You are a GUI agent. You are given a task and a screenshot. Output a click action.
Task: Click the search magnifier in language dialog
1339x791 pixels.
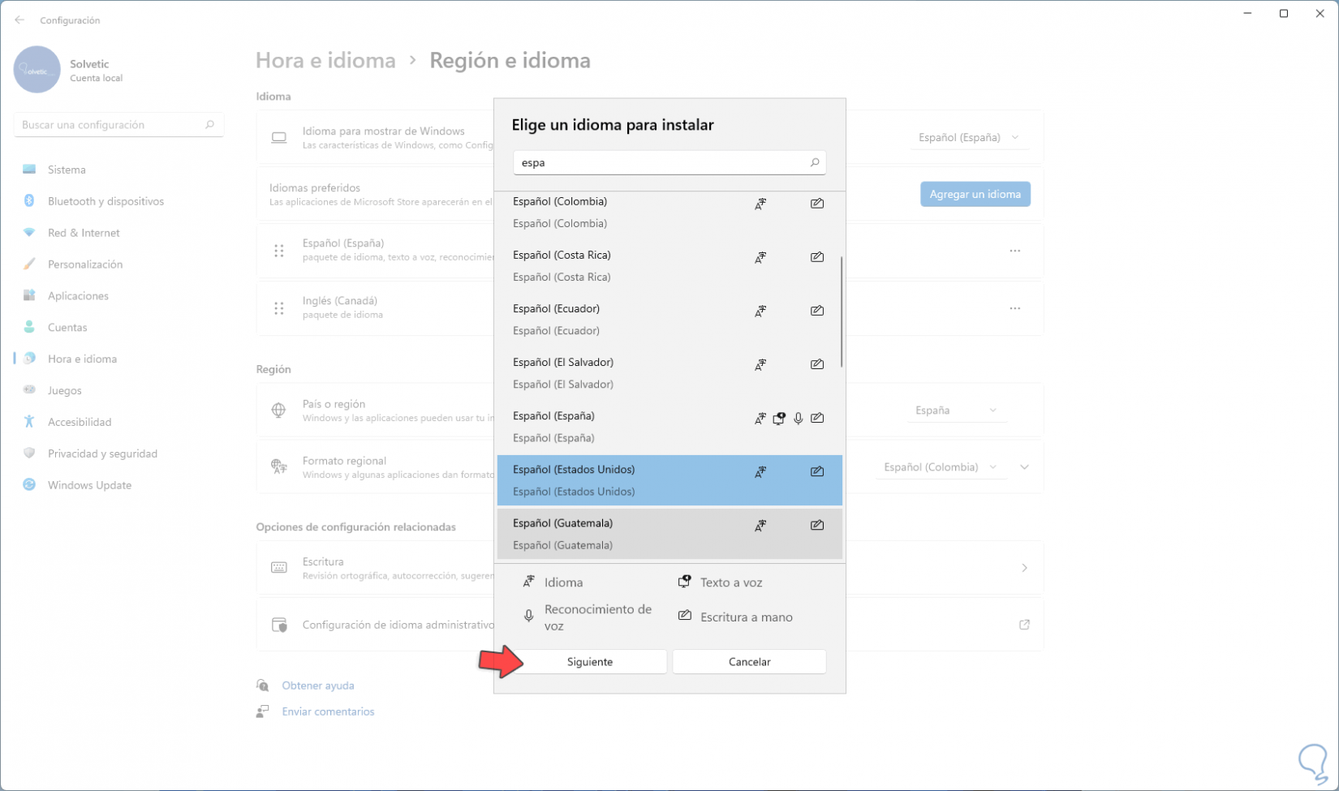815,163
